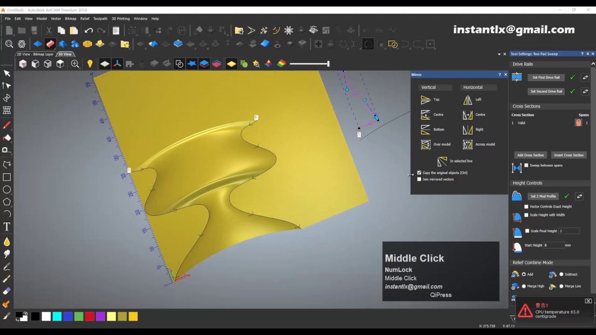Viewport: 596px width, 335px height.
Task: Mirror horizontally using the Left icon
Action: [x=467, y=100]
